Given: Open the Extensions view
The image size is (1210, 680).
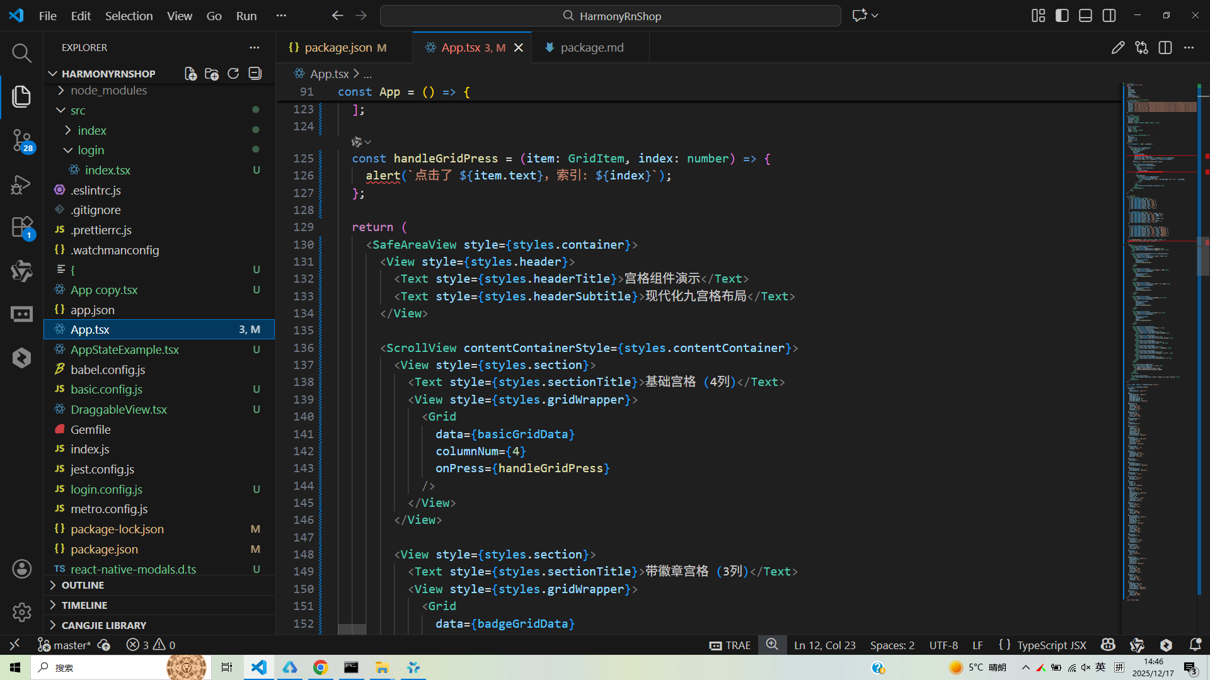Looking at the screenshot, I should (21, 227).
